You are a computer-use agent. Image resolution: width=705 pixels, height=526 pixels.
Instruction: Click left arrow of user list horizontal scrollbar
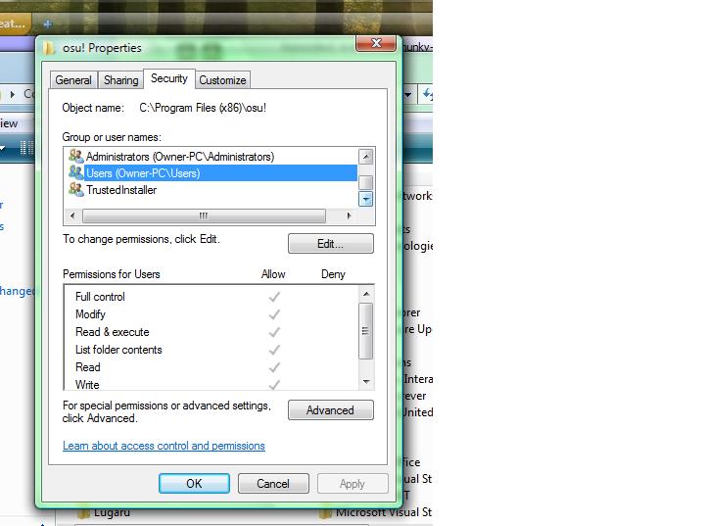pyautogui.click(x=72, y=215)
